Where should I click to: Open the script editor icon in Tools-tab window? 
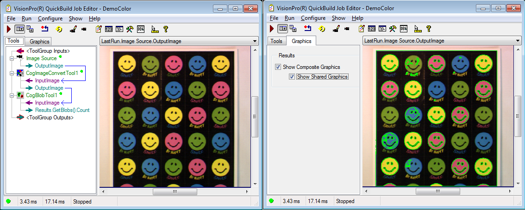pos(119,29)
